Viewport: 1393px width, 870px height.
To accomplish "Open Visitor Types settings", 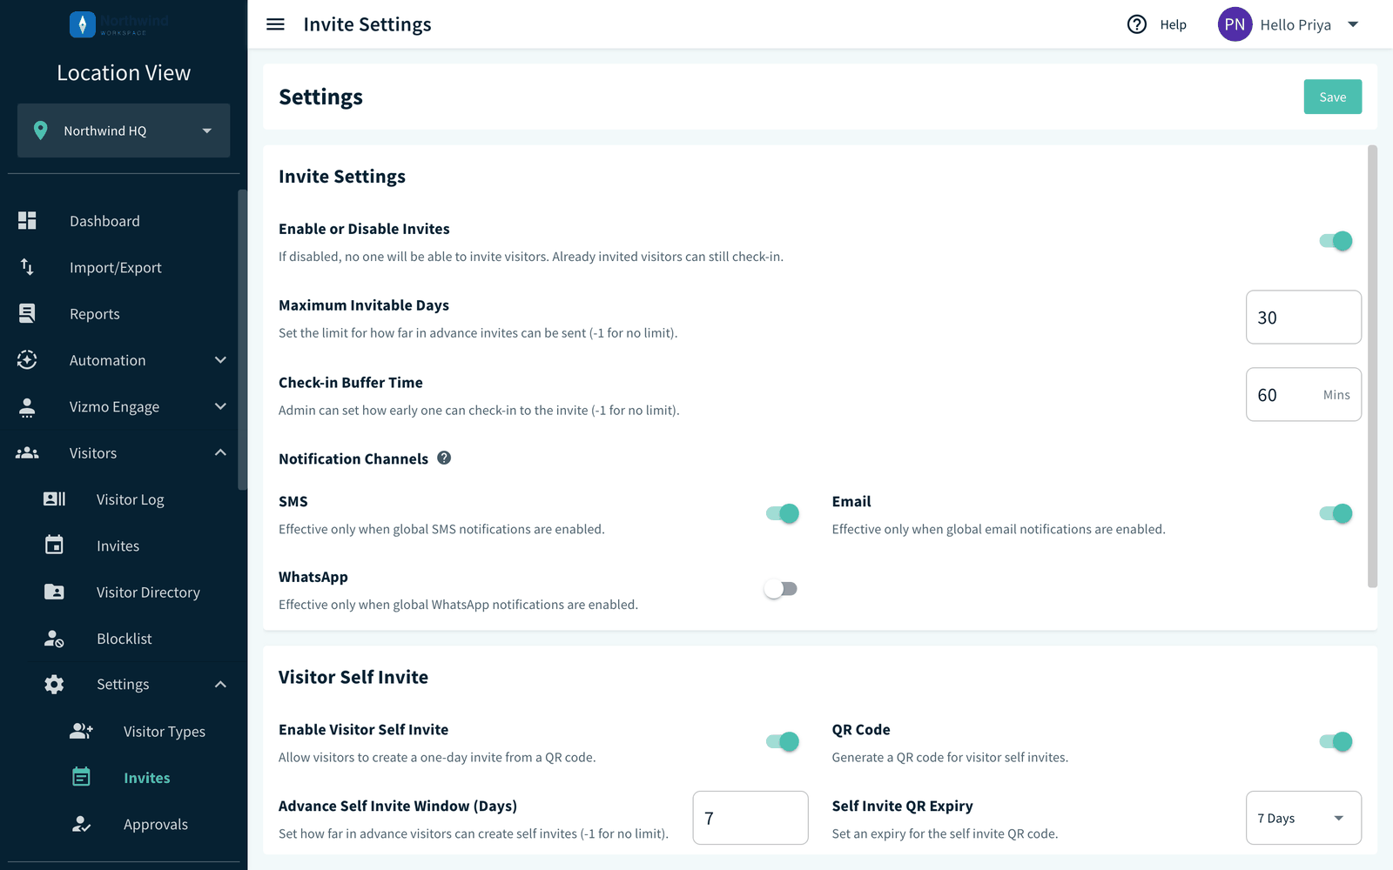I will pos(165,732).
